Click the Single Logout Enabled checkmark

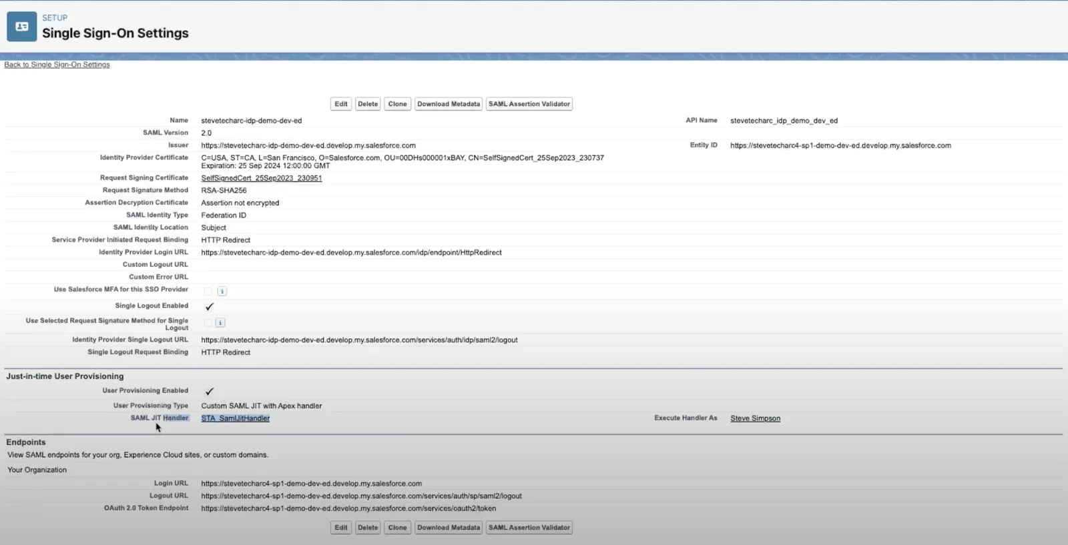210,307
